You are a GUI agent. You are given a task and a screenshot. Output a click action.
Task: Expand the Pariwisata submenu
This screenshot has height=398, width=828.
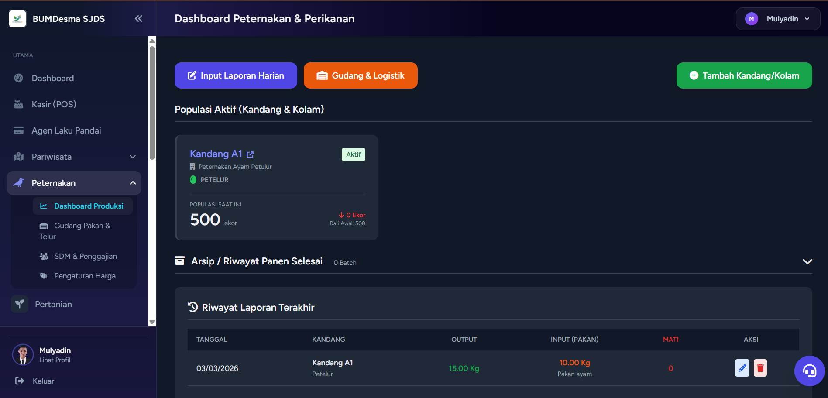pos(133,157)
